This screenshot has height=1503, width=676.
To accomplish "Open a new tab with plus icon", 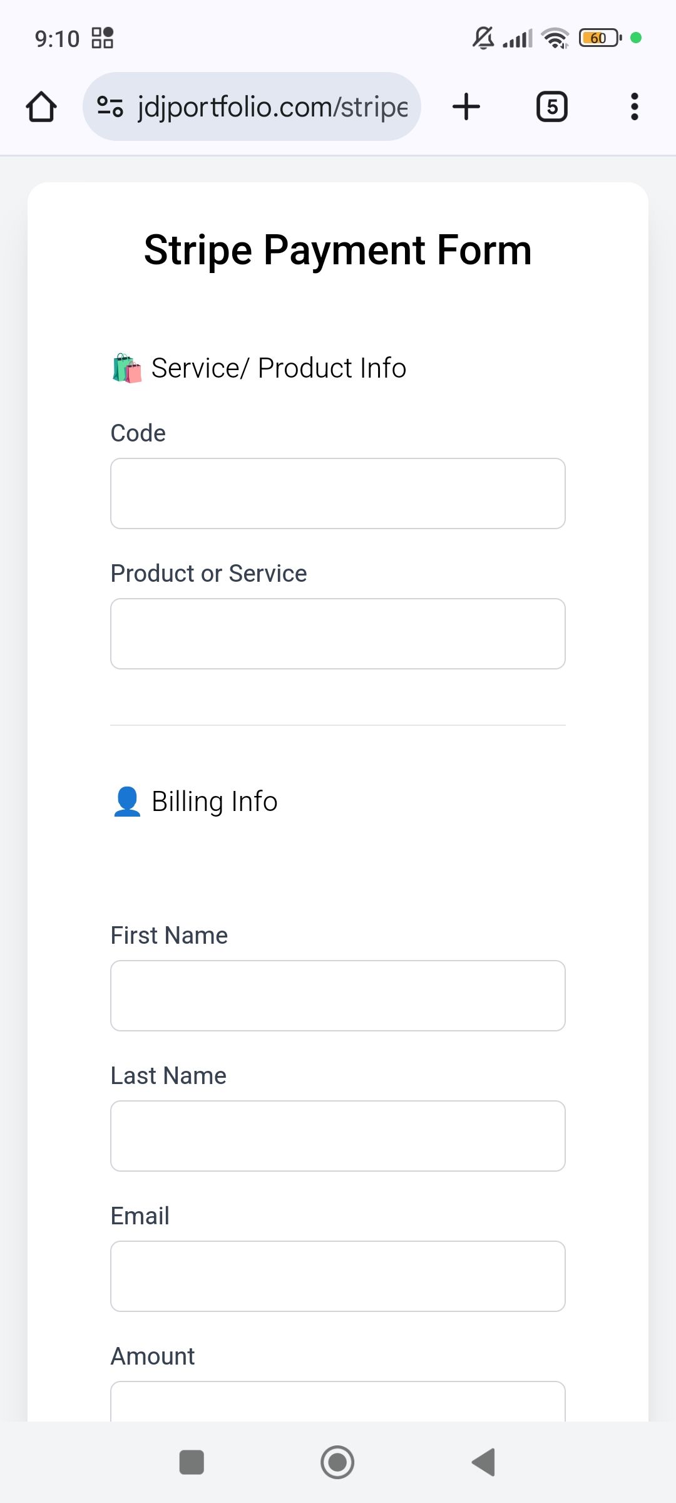I will (466, 106).
